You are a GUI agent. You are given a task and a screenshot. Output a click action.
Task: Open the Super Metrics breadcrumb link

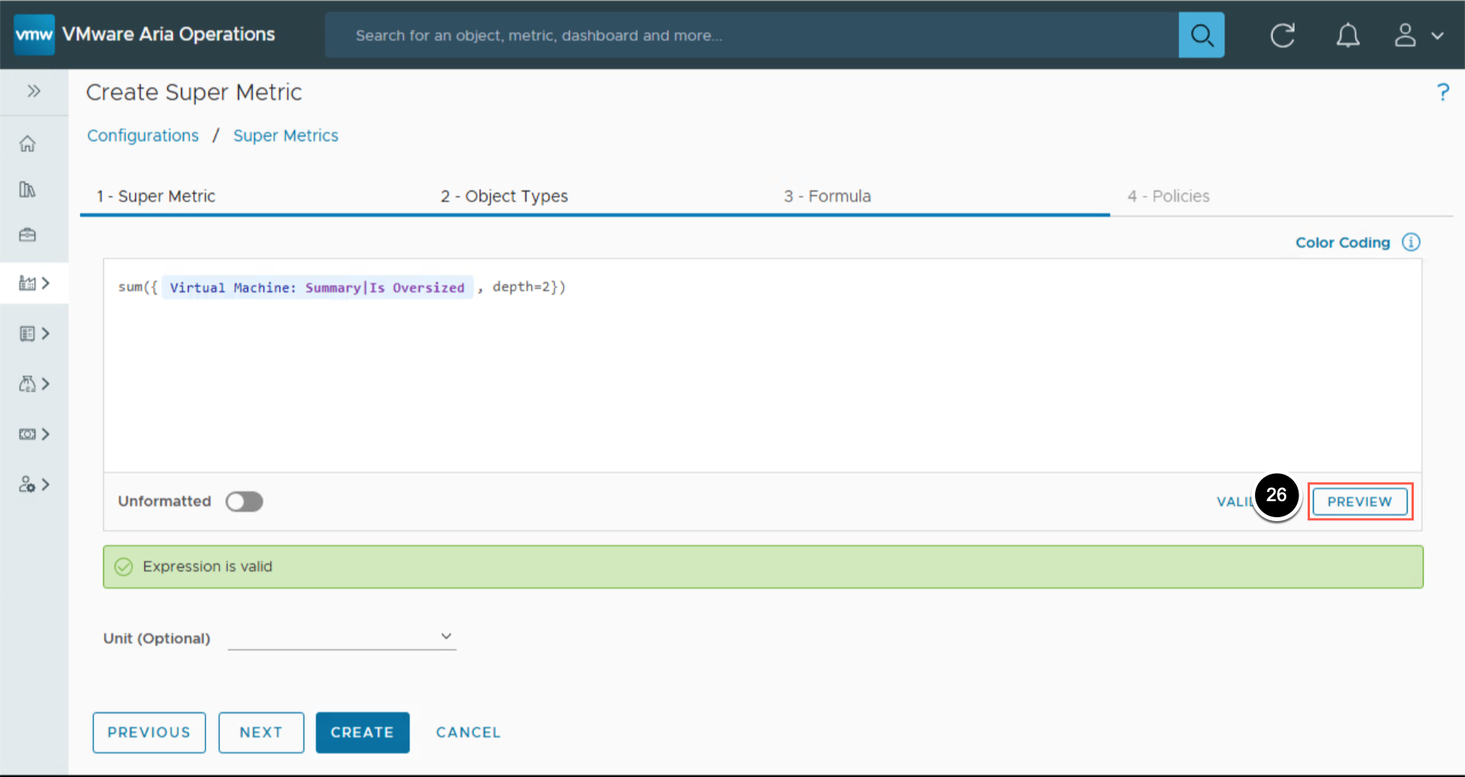point(286,136)
